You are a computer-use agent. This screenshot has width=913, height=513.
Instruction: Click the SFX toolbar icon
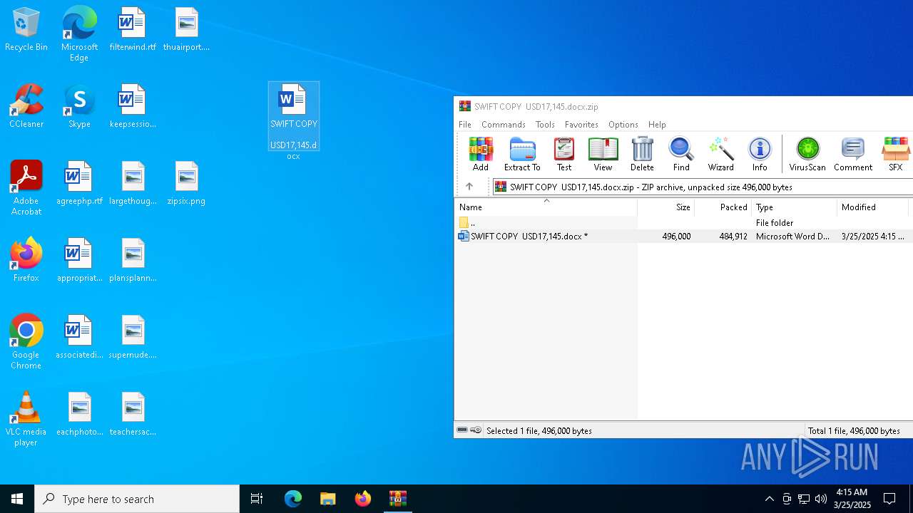(896, 154)
